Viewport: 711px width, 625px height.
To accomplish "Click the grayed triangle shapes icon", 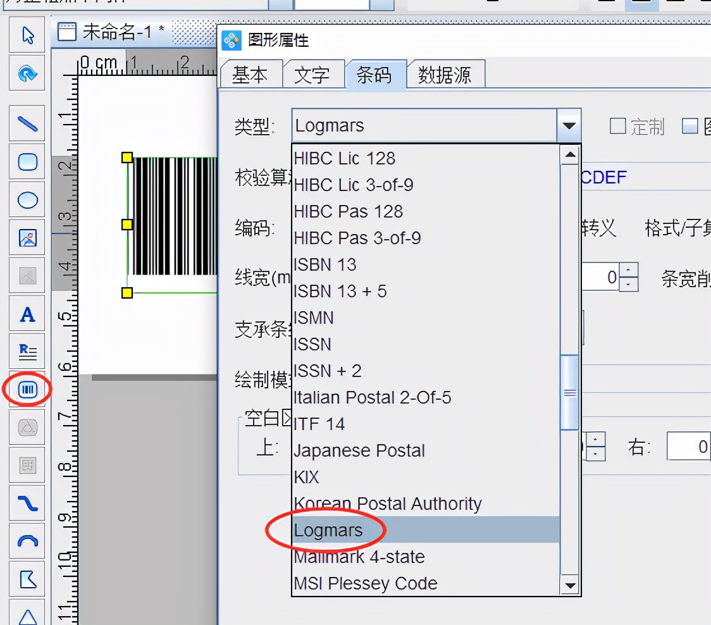I will point(27,427).
